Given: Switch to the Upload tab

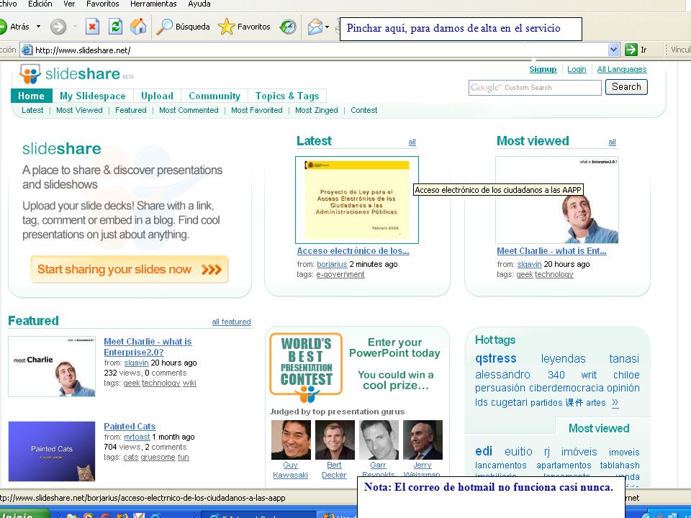Looking at the screenshot, I should [157, 96].
